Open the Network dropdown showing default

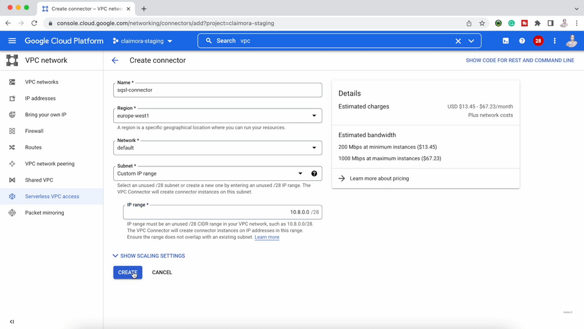coord(218,147)
